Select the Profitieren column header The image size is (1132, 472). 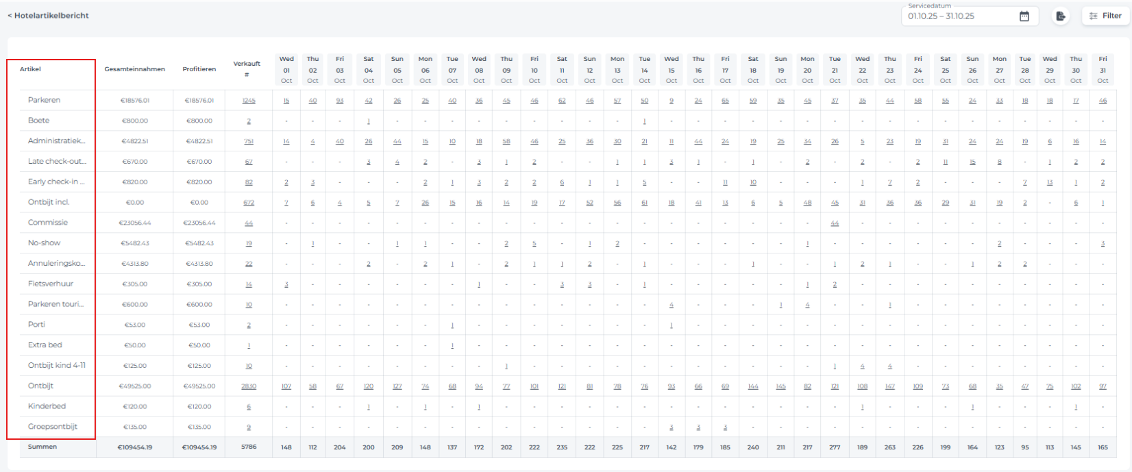coord(199,69)
